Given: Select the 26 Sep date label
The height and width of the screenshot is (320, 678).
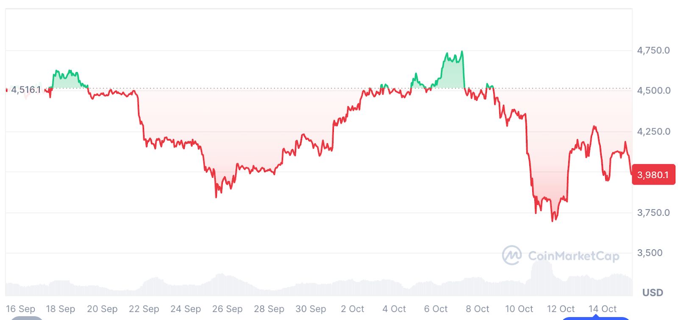Looking at the screenshot, I should point(228,309).
